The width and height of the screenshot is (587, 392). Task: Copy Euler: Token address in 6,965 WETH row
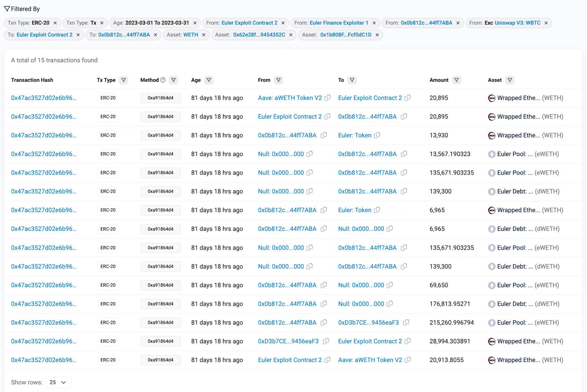tap(377, 210)
